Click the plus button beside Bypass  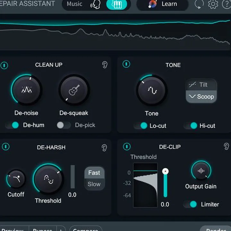click(x=61, y=229)
